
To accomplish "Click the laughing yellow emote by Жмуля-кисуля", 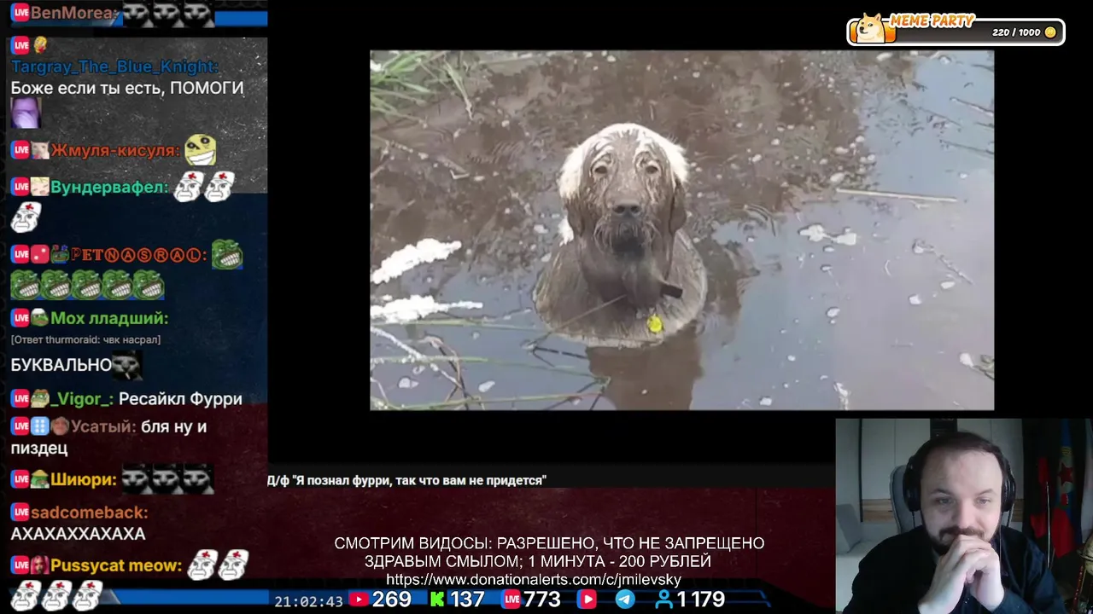I will pyautogui.click(x=201, y=150).
